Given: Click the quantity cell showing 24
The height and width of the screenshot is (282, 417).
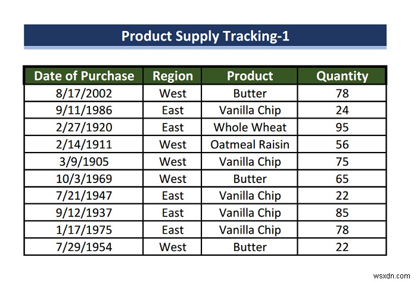Looking at the screenshot, I should (x=342, y=110).
